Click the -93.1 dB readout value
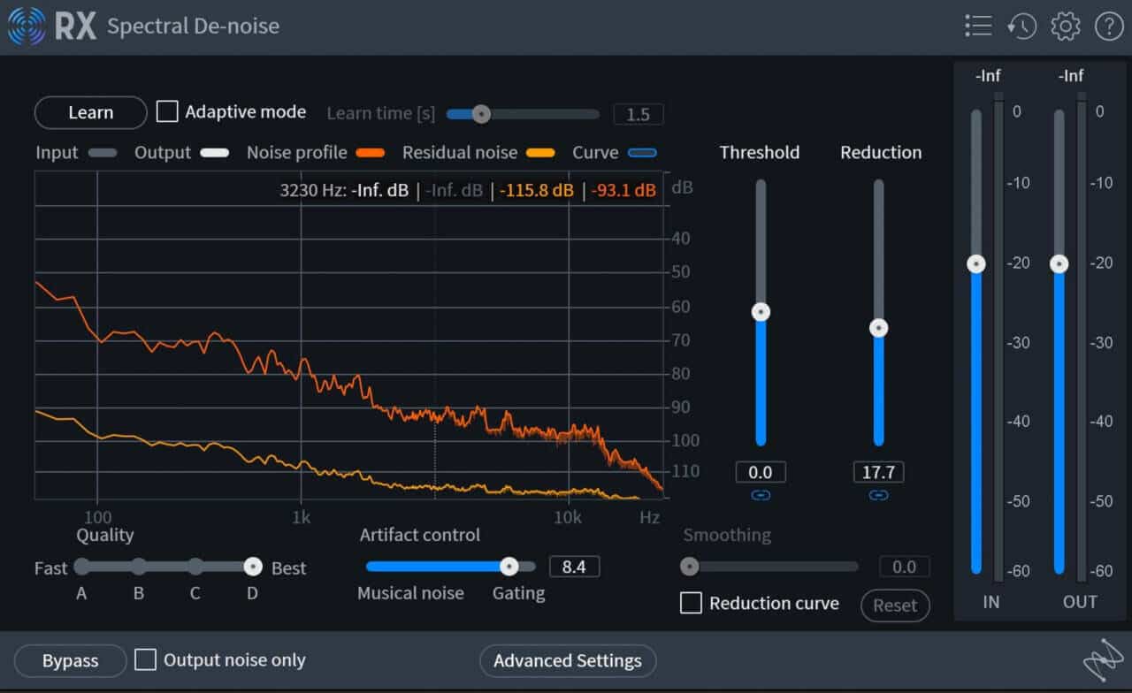This screenshot has height=693, width=1132. click(623, 190)
